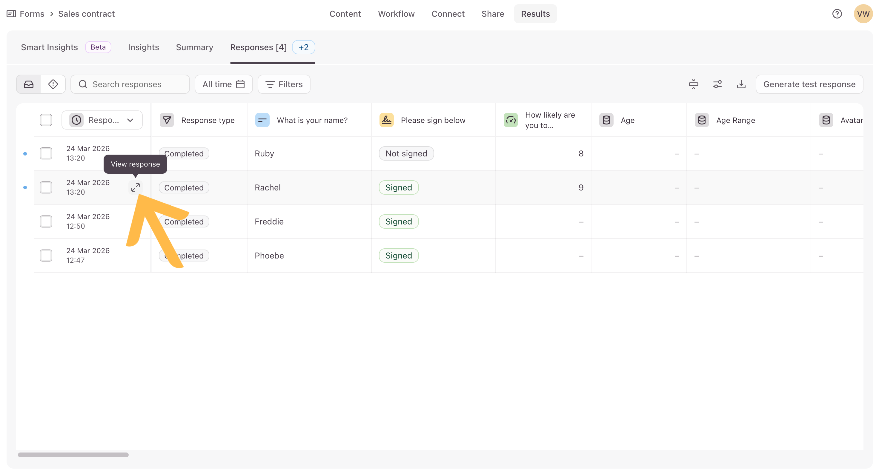Open the Workflow tab
Image resolution: width=879 pixels, height=474 pixels.
pyautogui.click(x=396, y=14)
